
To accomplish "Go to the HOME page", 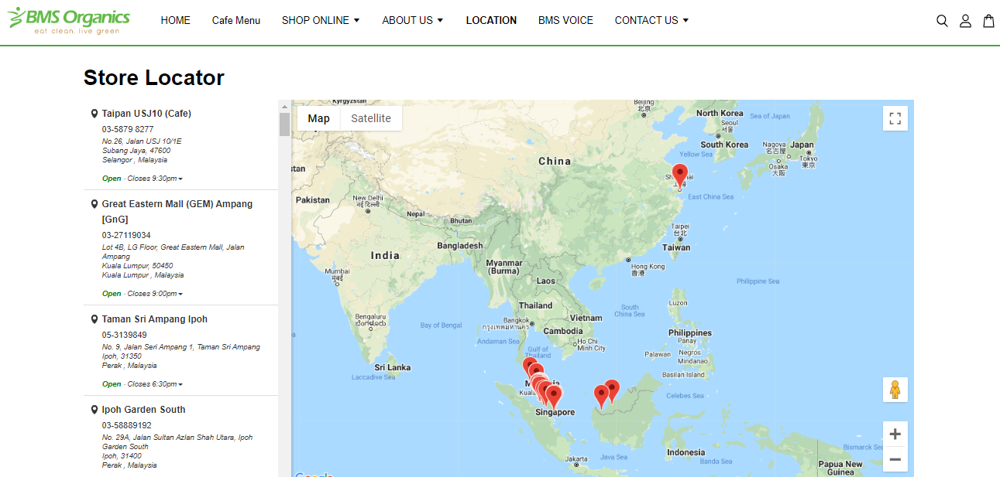I will 176,21.
